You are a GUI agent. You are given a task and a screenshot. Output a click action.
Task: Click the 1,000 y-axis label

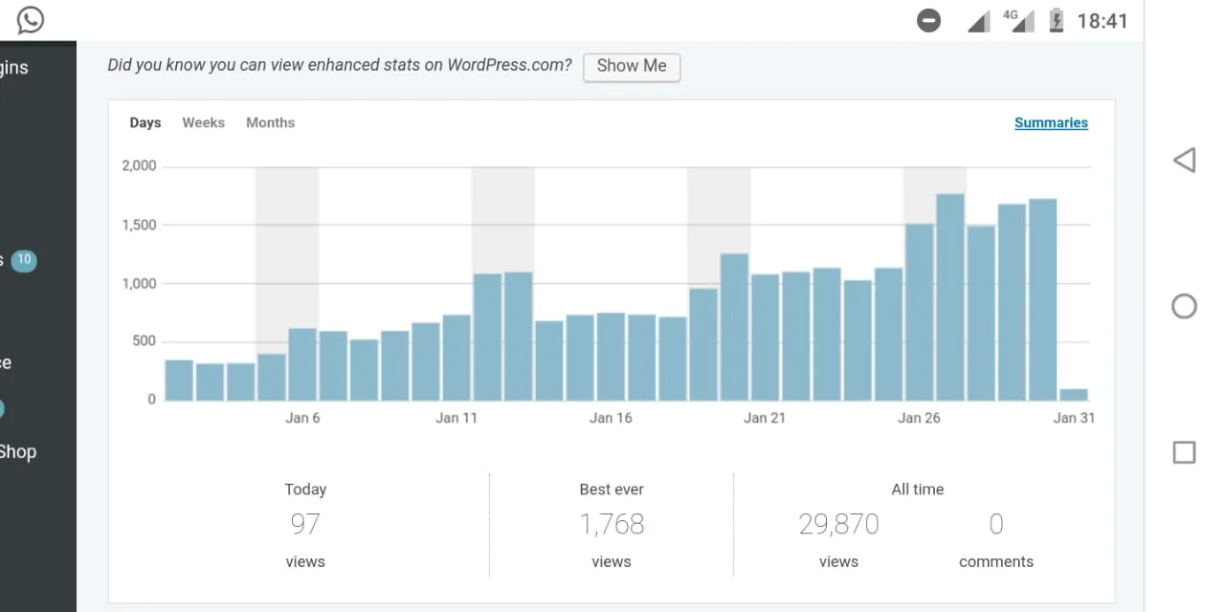139,283
